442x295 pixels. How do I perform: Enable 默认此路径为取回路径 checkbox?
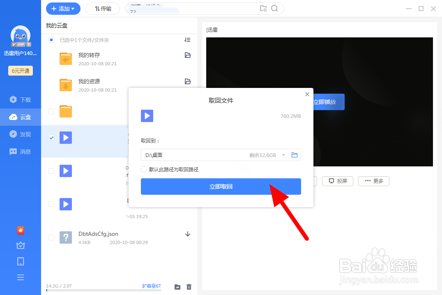point(144,169)
